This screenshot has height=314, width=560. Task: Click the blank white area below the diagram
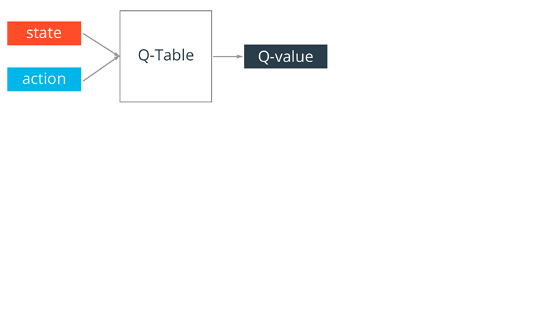[274, 218]
